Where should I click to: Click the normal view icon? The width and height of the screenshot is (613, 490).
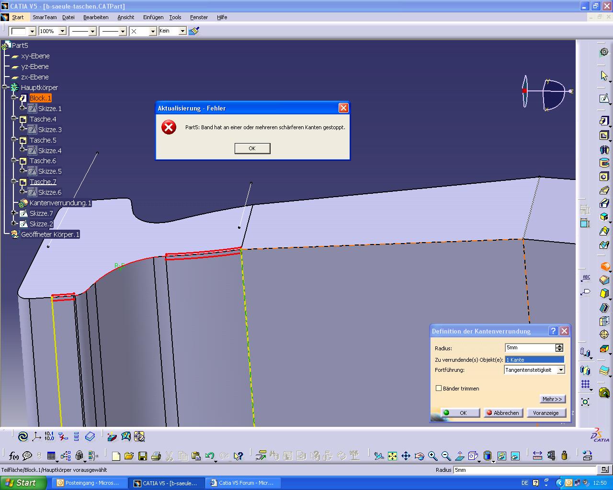[x=459, y=456]
